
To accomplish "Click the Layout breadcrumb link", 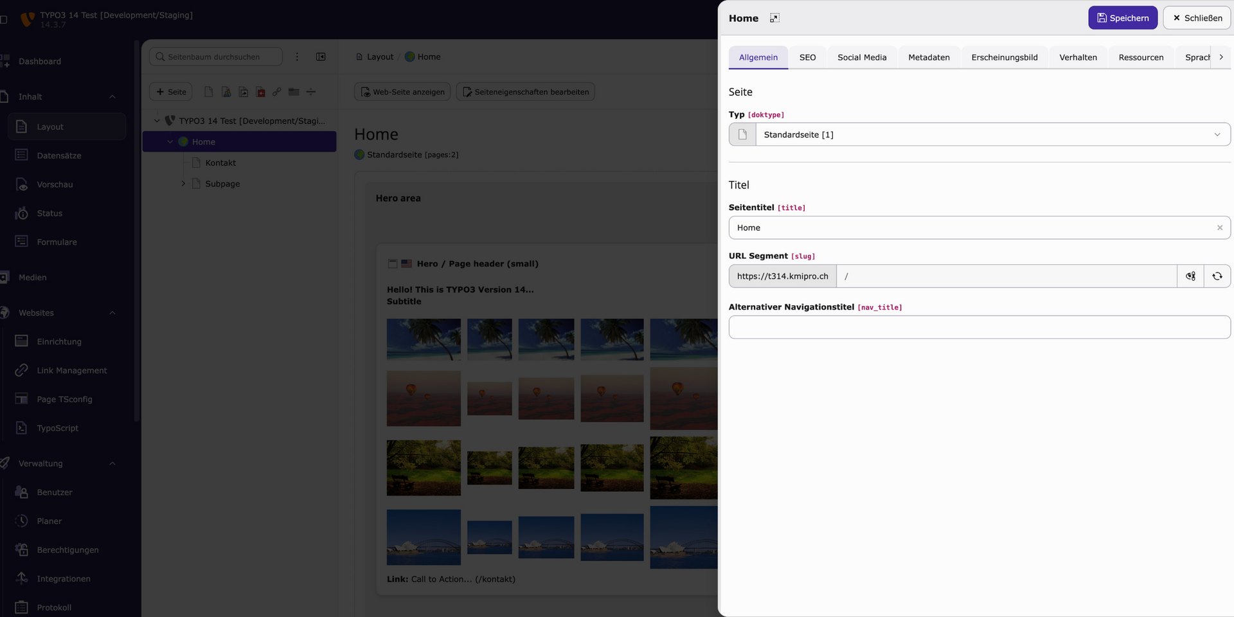I will point(380,57).
